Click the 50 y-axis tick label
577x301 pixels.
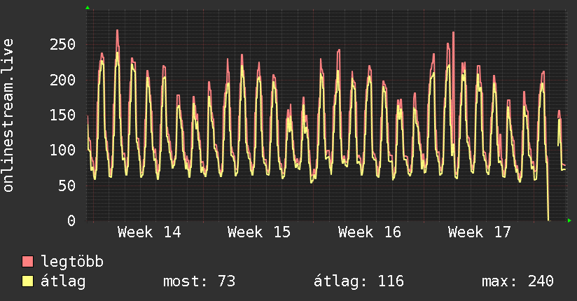[x=67, y=185]
